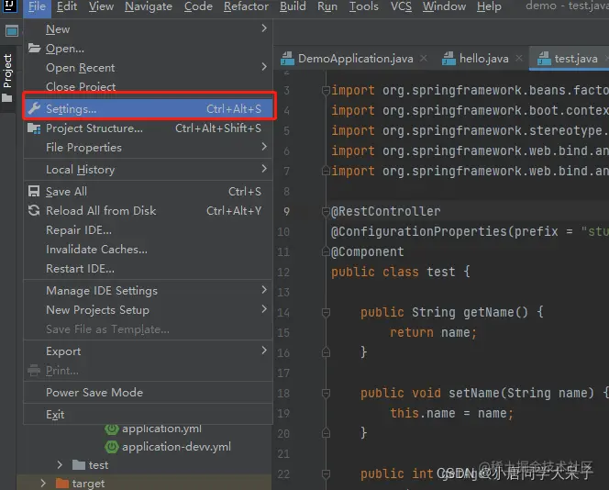The image size is (609, 490).
Task: Close the hello.java tab
Action: pos(519,59)
